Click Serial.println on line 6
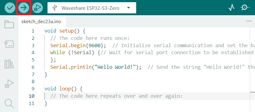 [71, 67]
